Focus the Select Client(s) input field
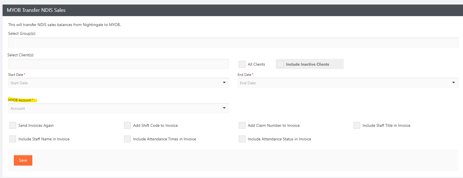 [119, 64]
